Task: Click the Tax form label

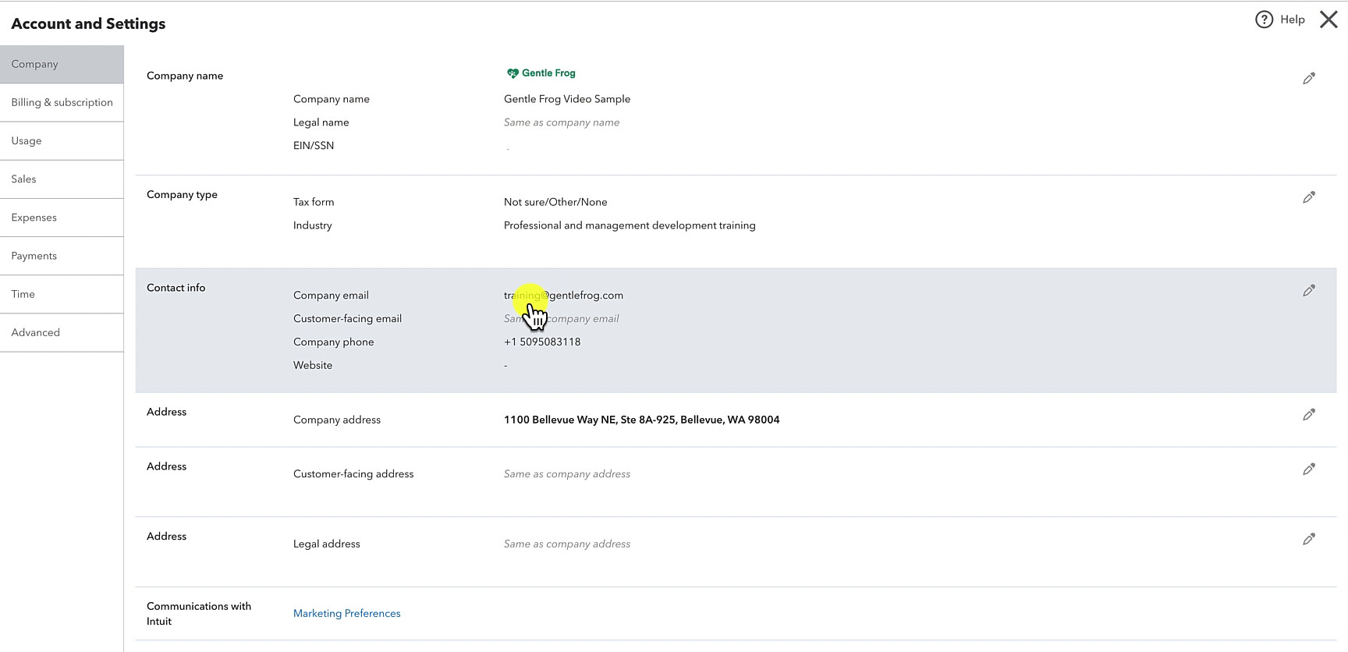Action: pos(314,202)
